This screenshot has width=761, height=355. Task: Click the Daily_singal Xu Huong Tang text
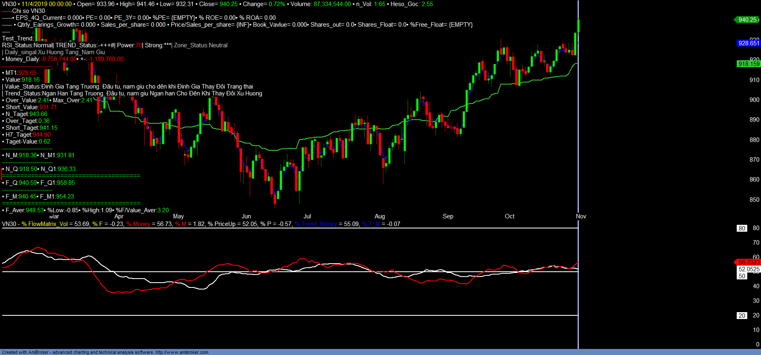[55, 52]
